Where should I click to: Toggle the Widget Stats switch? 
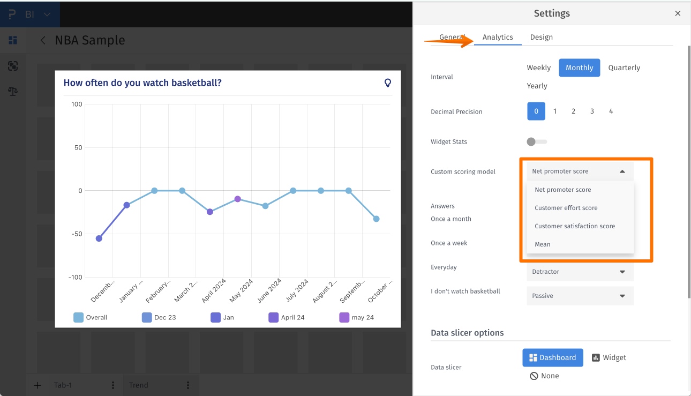click(x=537, y=141)
